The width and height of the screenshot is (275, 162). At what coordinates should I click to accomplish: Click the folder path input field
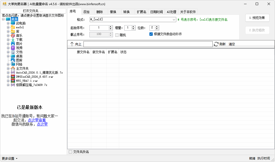coord(148,44)
